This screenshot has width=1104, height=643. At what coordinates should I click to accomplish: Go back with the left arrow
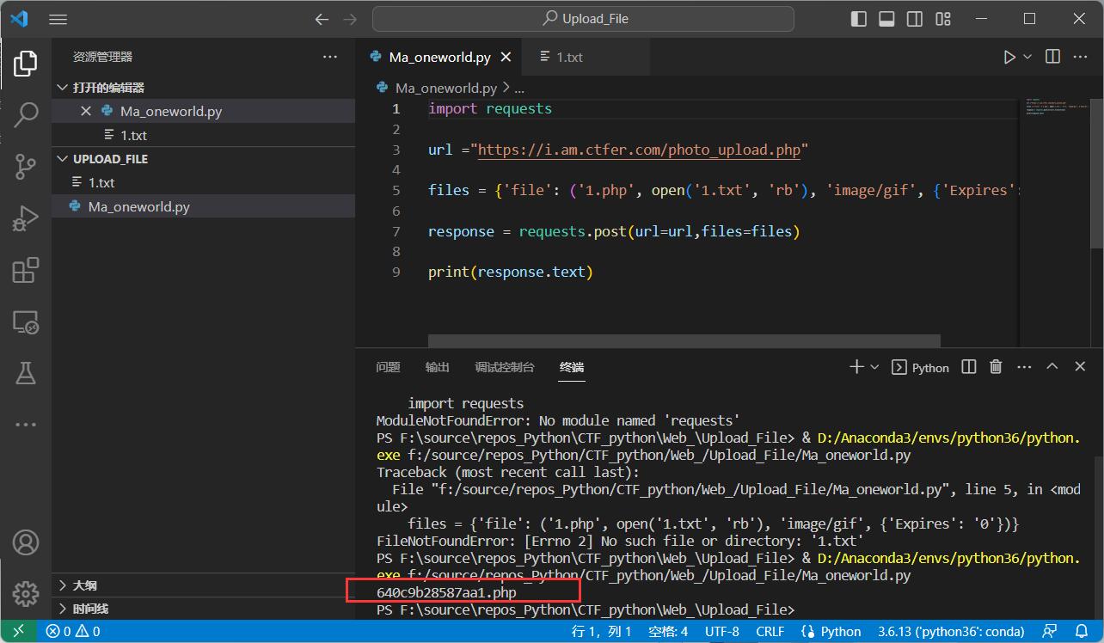[322, 19]
